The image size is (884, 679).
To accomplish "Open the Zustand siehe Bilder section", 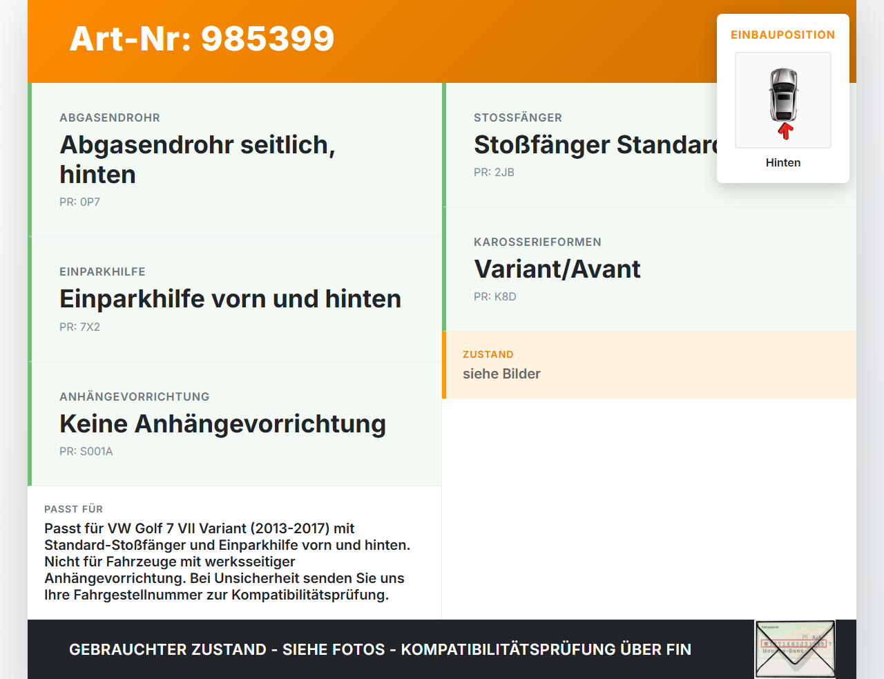I will [501, 374].
